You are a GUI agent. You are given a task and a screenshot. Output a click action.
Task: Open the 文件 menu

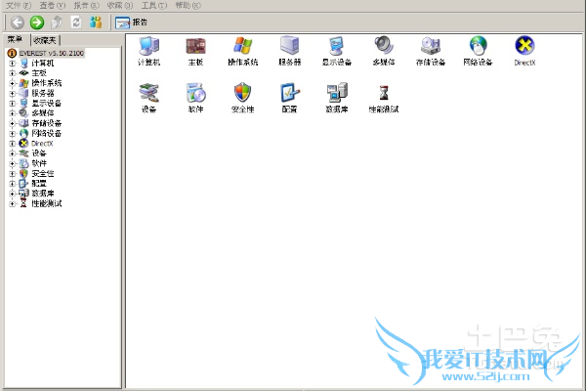pos(19,5)
